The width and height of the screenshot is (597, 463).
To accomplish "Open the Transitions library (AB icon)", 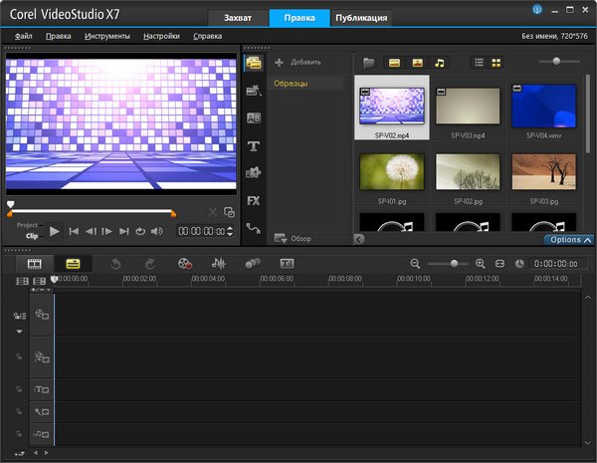I will [254, 117].
